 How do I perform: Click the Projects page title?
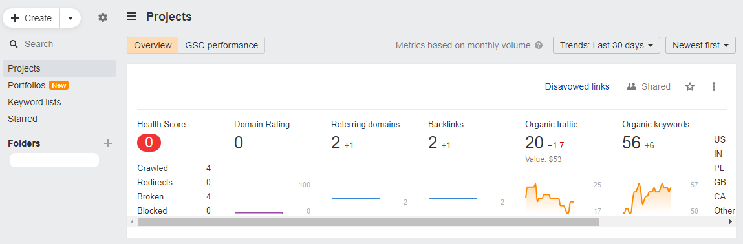tap(169, 17)
